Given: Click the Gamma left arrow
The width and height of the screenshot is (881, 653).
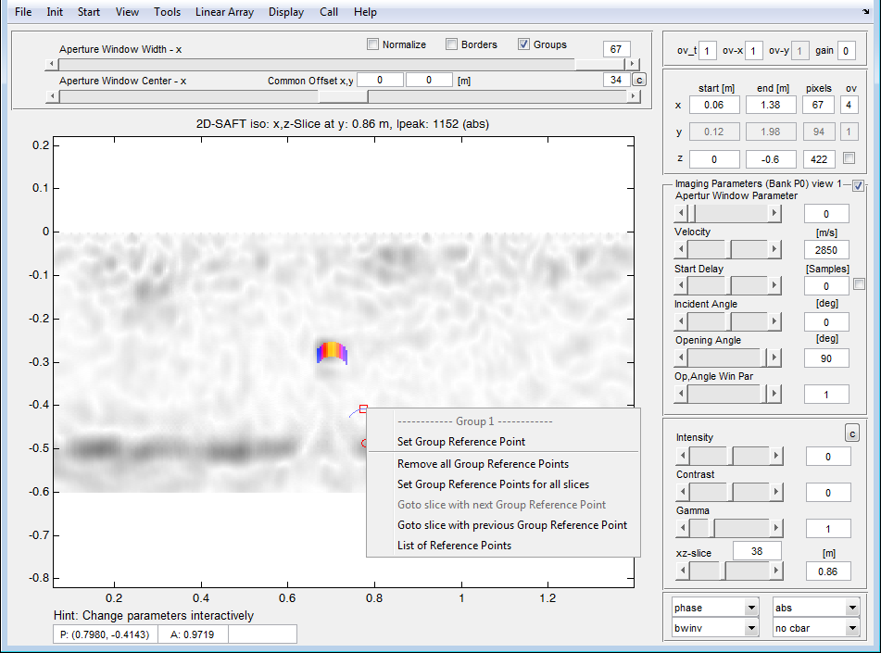Looking at the screenshot, I should pyautogui.click(x=683, y=528).
